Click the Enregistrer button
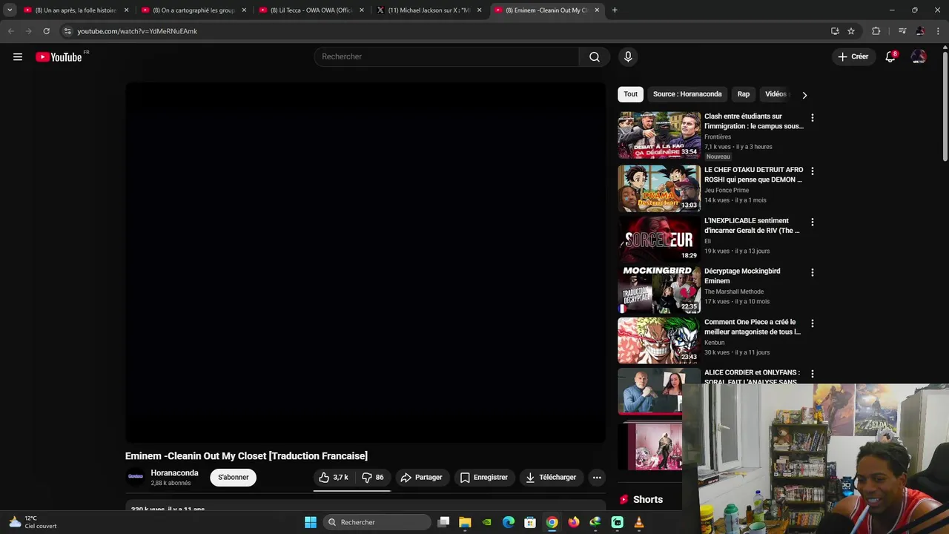This screenshot has width=949, height=534. pos(484,478)
